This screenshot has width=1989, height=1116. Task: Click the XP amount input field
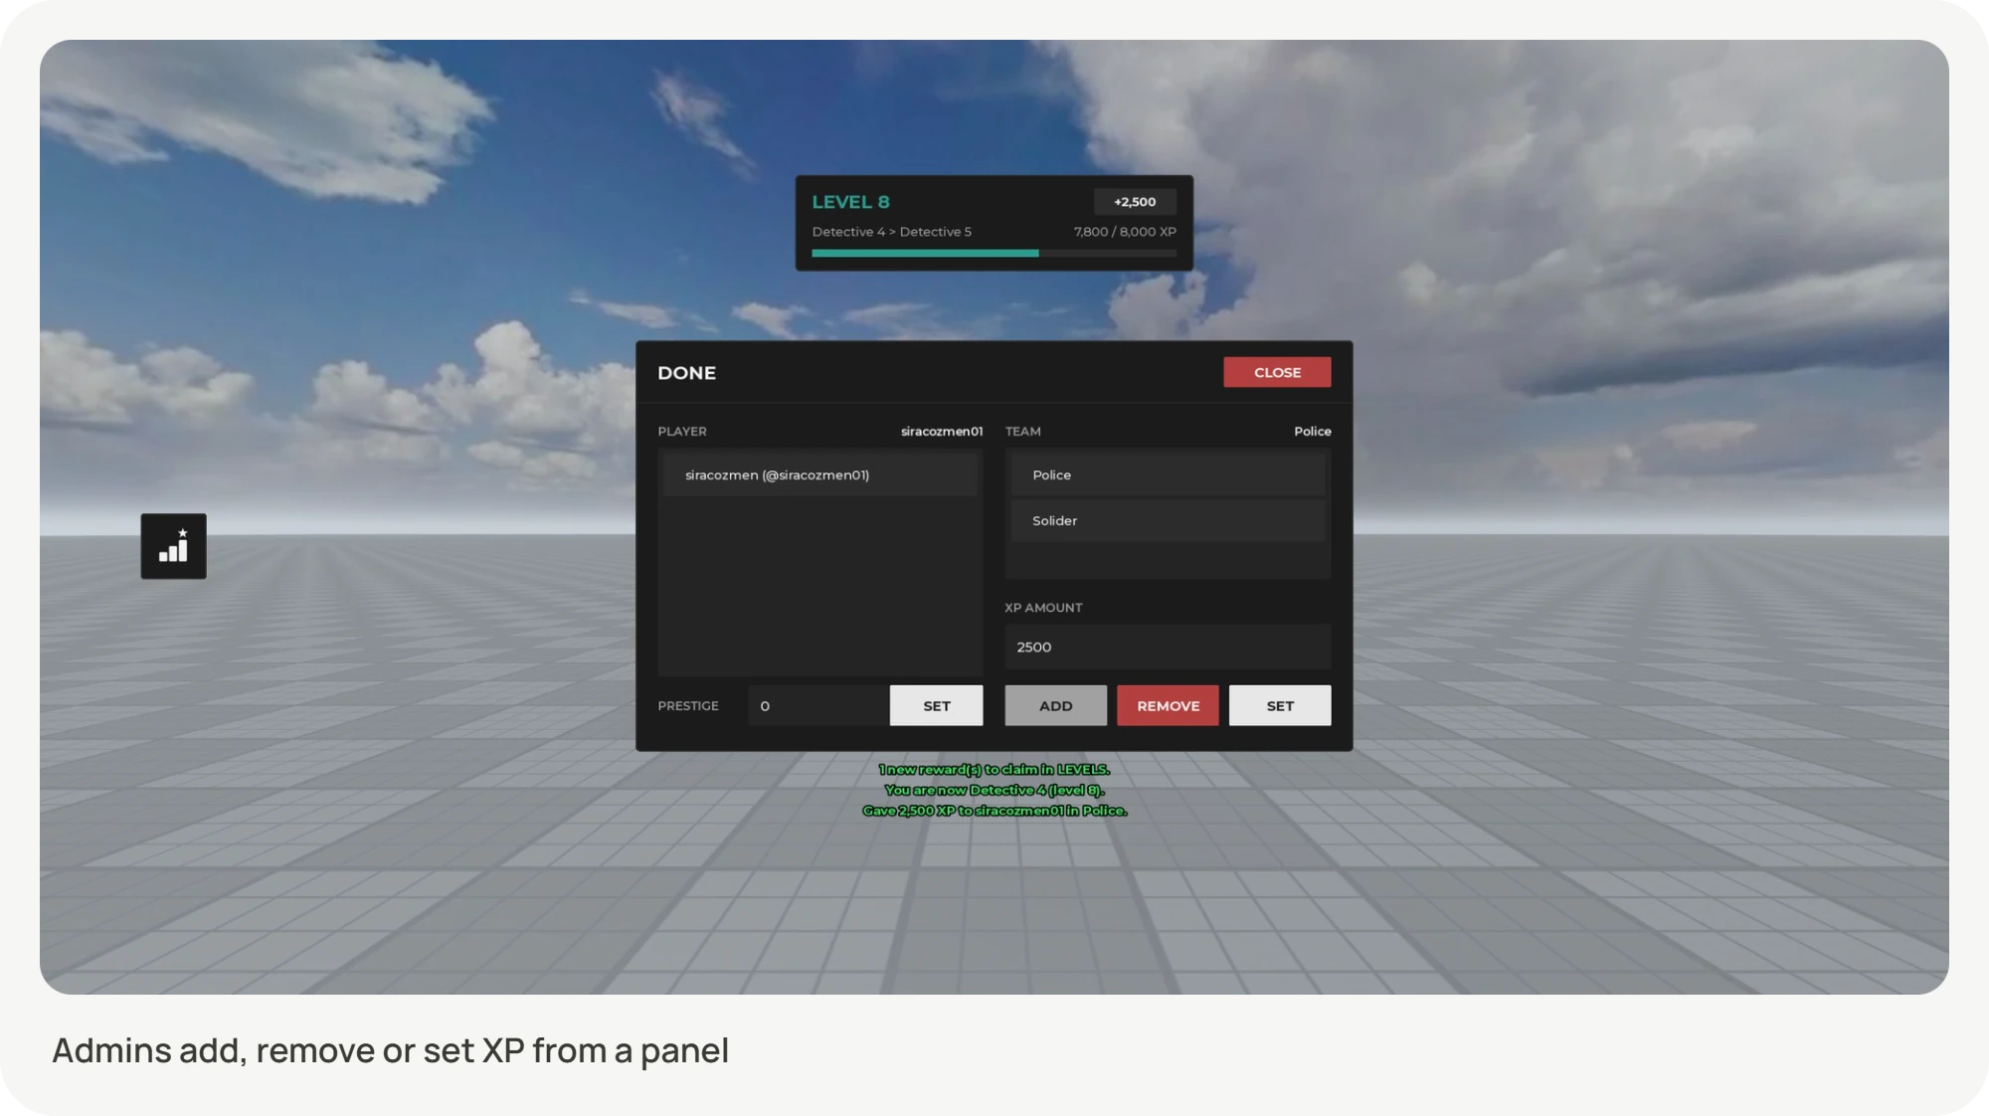pos(1168,647)
